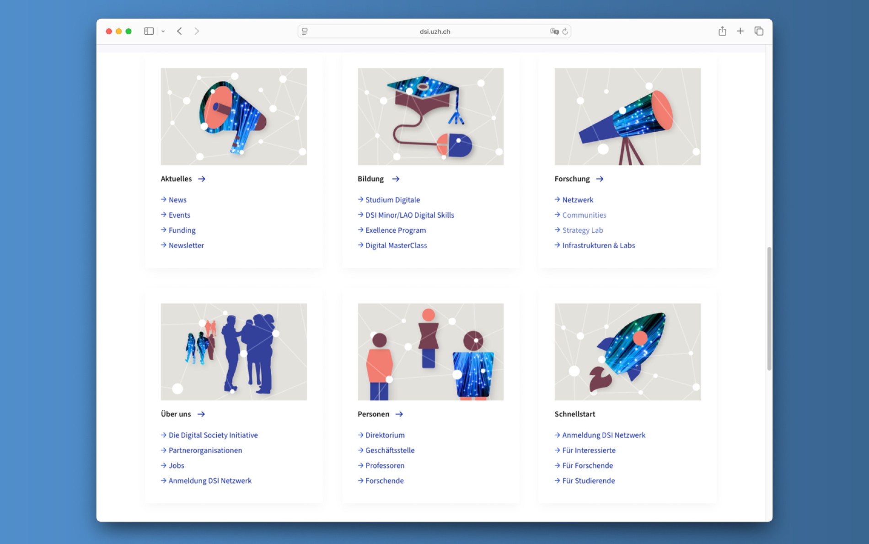Image resolution: width=869 pixels, height=544 pixels.
Task: Click the Safari sidebar toggle icon
Action: [x=149, y=31]
